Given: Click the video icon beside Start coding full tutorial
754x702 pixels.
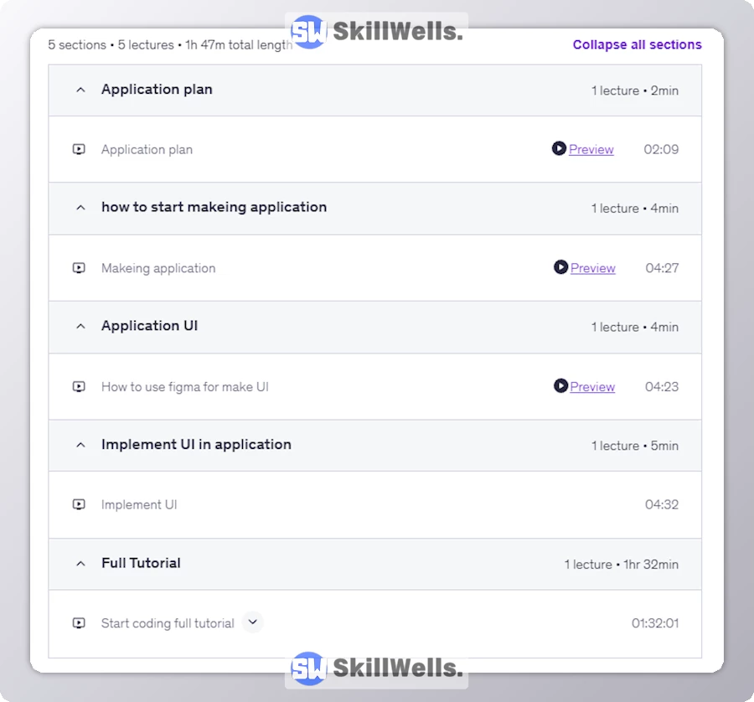Looking at the screenshot, I should [x=79, y=623].
